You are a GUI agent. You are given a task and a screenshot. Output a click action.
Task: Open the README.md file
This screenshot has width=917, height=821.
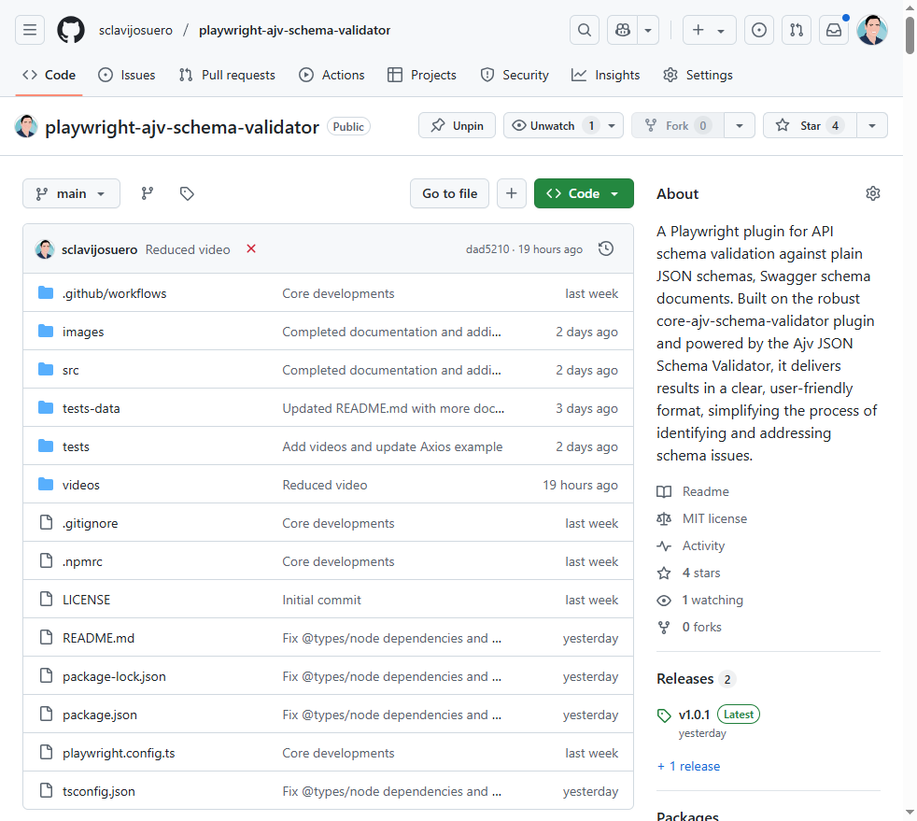click(98, 639)
